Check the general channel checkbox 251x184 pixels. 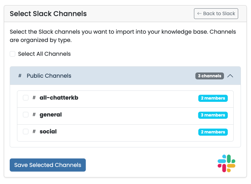(26, 115)
